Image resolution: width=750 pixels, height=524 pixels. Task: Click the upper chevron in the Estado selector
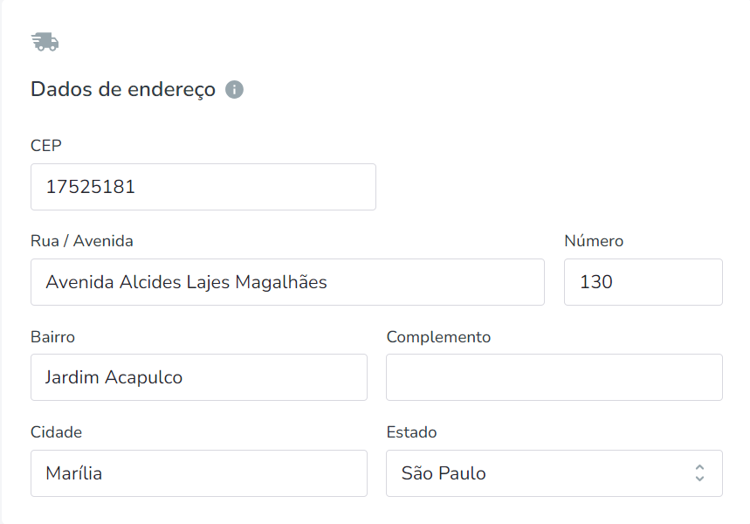699,467
